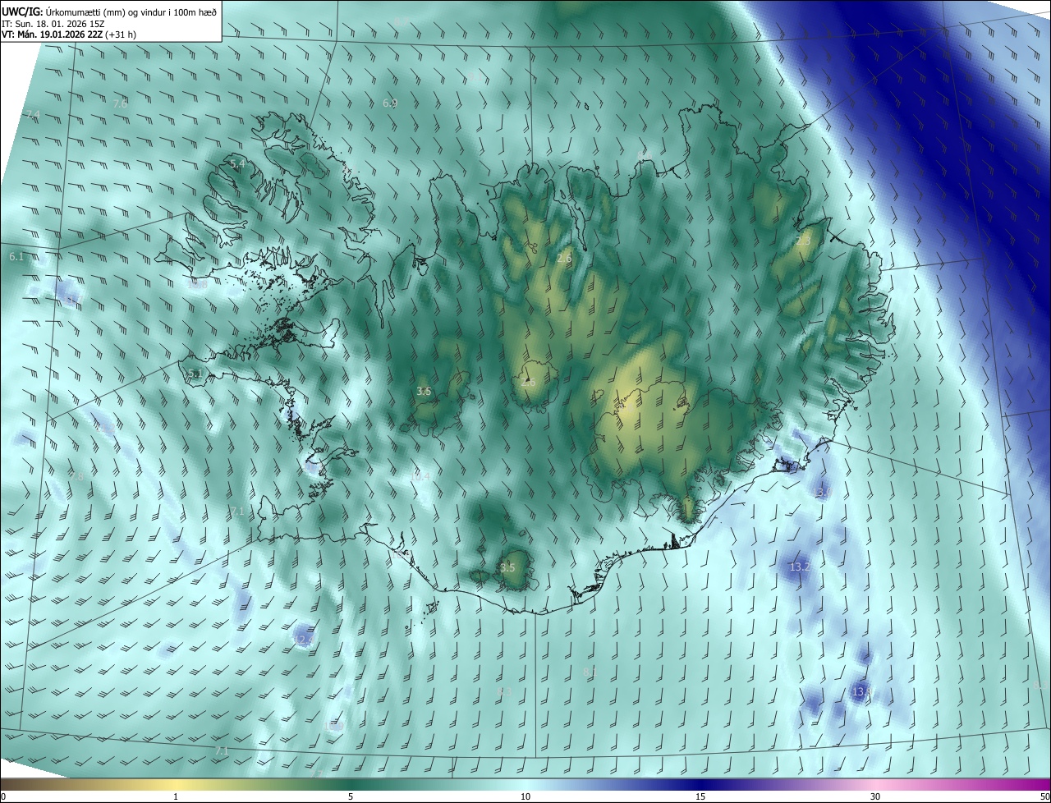The height and width of the screenshot is (803, 1051).
Task: Select the colorbar tick label 15
Action: tap(700, 796)
